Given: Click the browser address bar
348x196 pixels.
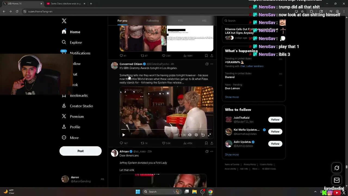Looking at the screenshot, I should (x=158, y=11).
